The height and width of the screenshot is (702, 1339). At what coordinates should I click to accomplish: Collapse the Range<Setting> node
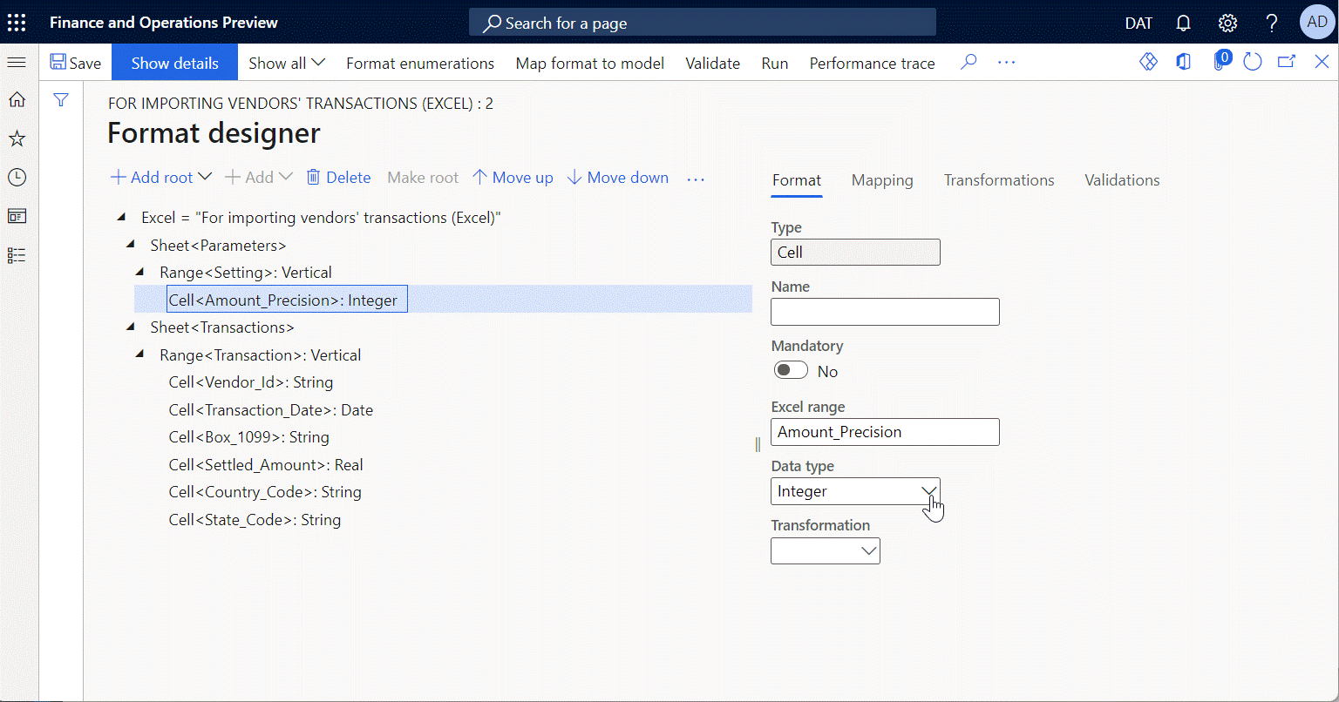(x=139, y=272)
